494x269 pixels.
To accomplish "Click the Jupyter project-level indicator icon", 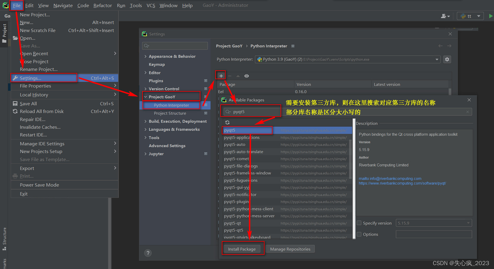I will pos(206,154).
